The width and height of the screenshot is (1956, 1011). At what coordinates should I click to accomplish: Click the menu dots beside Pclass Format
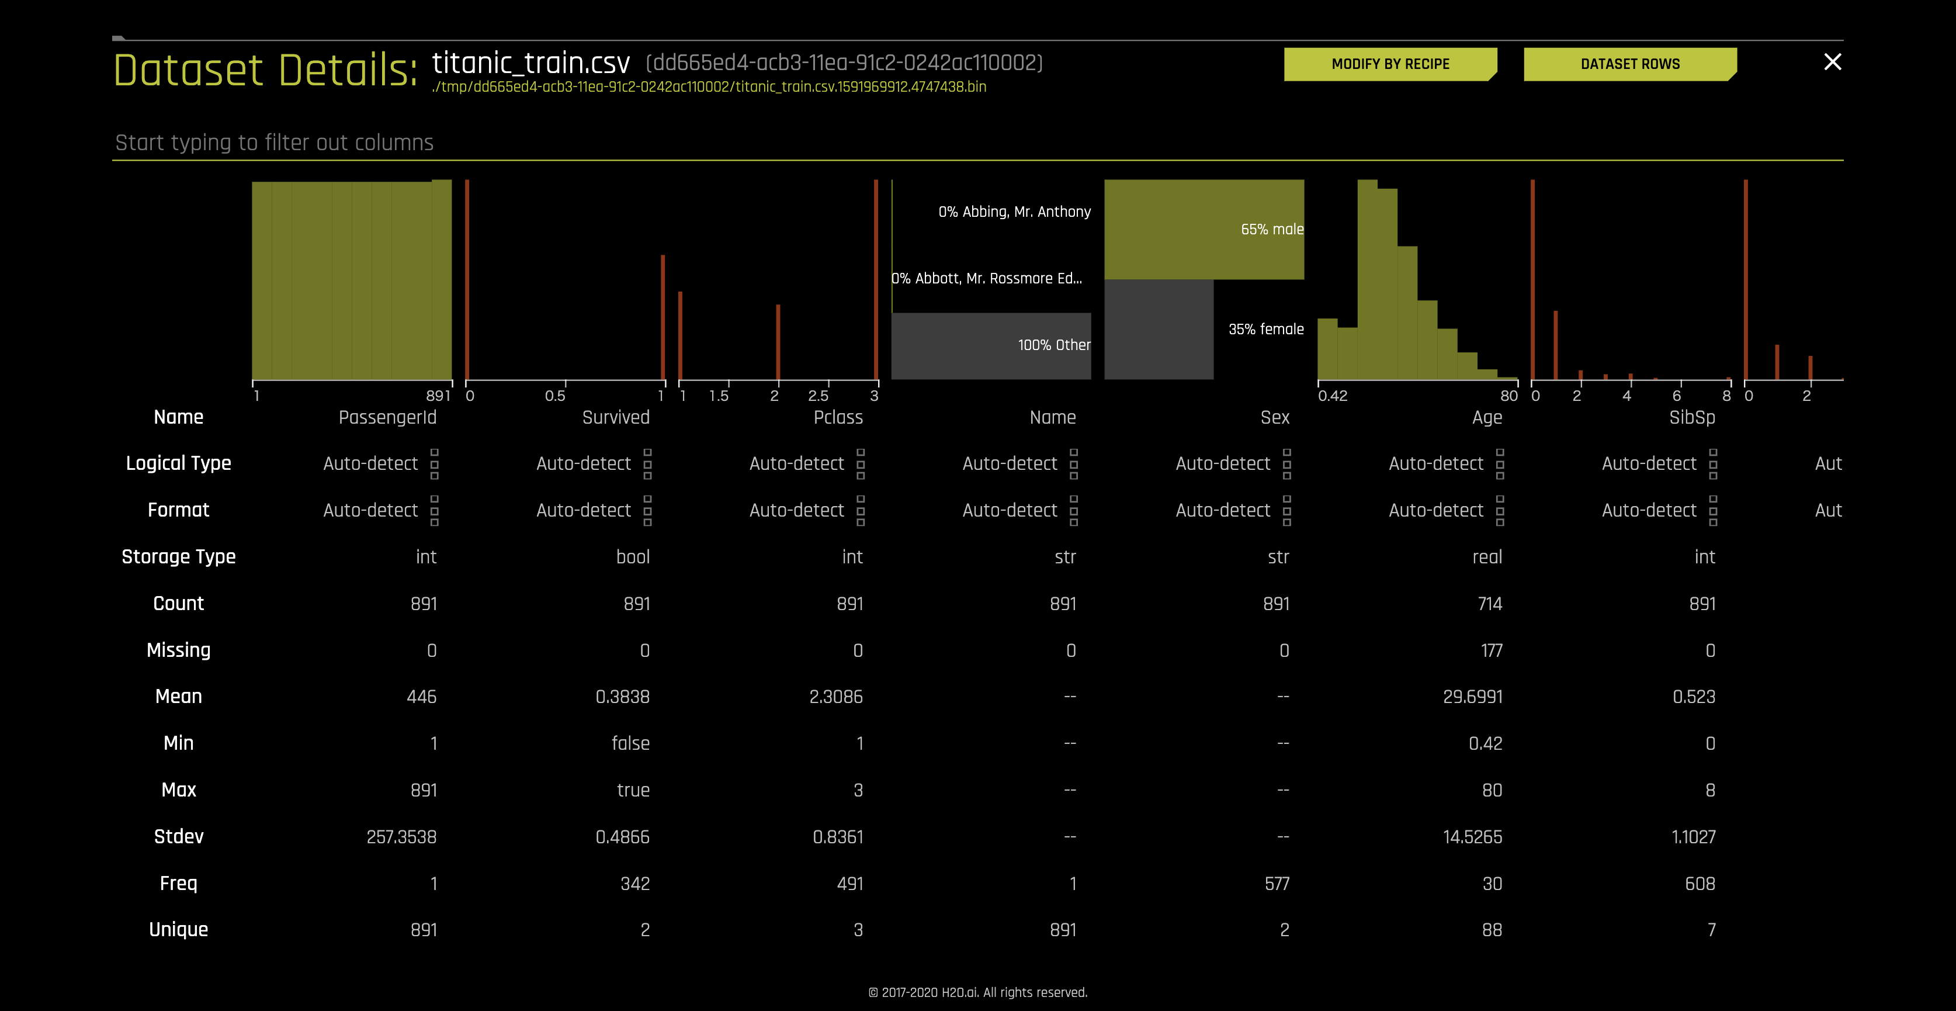861,510
